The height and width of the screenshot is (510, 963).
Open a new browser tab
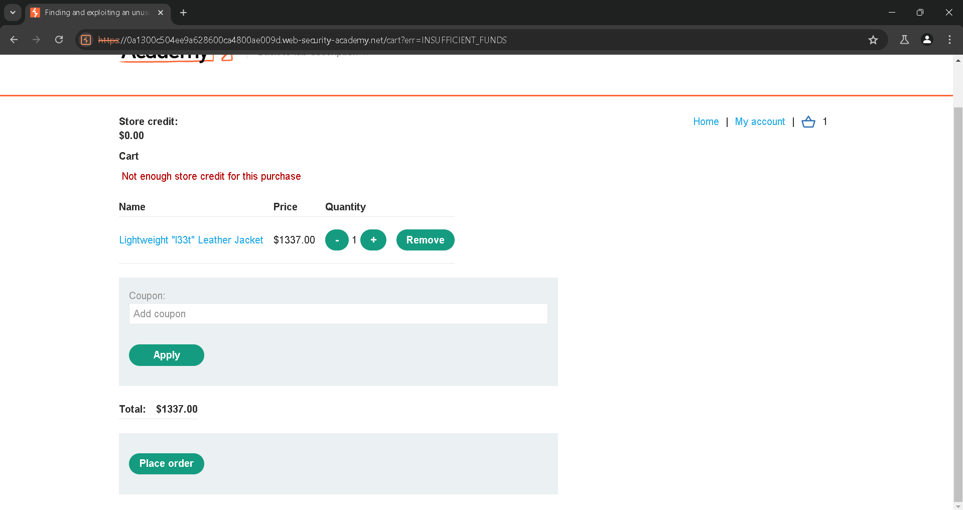[x=184, y=13]
